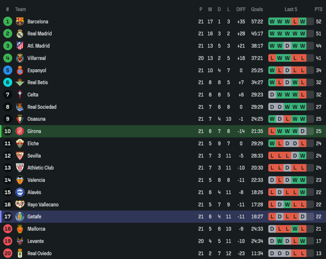The height and width of the screenshot is (259, 326).
Task: Click the Espanyol club crest
Action: [20, 70]
